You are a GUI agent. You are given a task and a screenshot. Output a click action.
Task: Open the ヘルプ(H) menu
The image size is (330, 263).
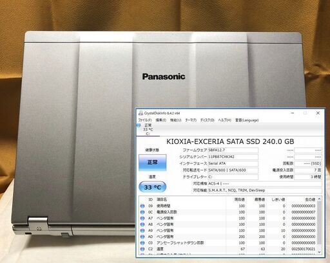click(x=224, y=120)
